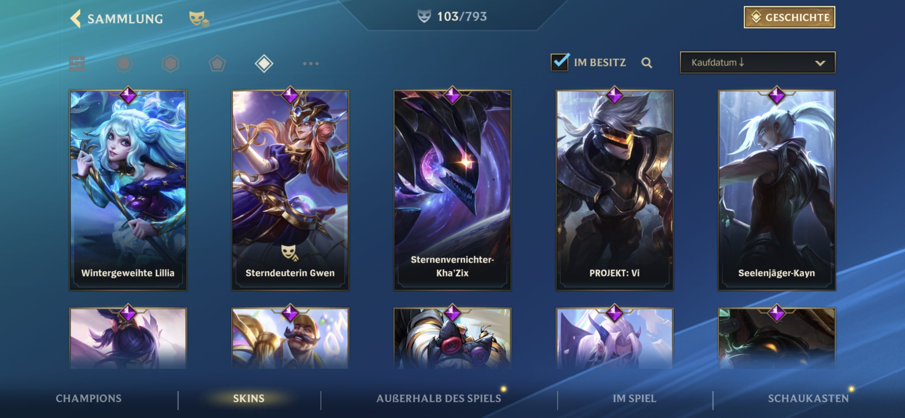Screen dimensions: 905x418
Task: Open the Wintergeweihte Lillia skin card
Action: tap(128, 190)
